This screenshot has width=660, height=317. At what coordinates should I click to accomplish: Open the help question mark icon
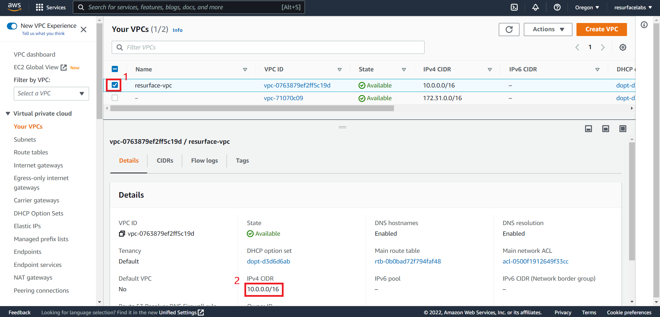[x=557, y=7]
